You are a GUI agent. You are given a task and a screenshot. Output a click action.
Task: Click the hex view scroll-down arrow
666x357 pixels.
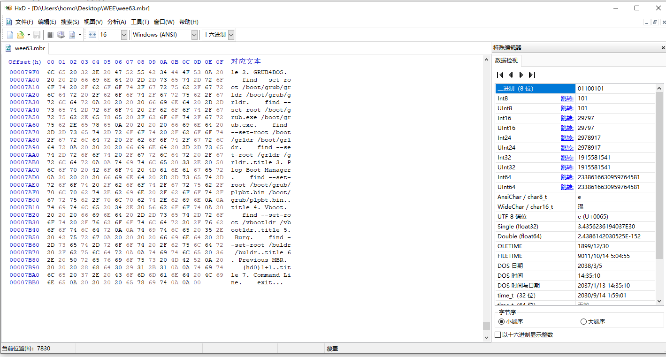point(486,337)
